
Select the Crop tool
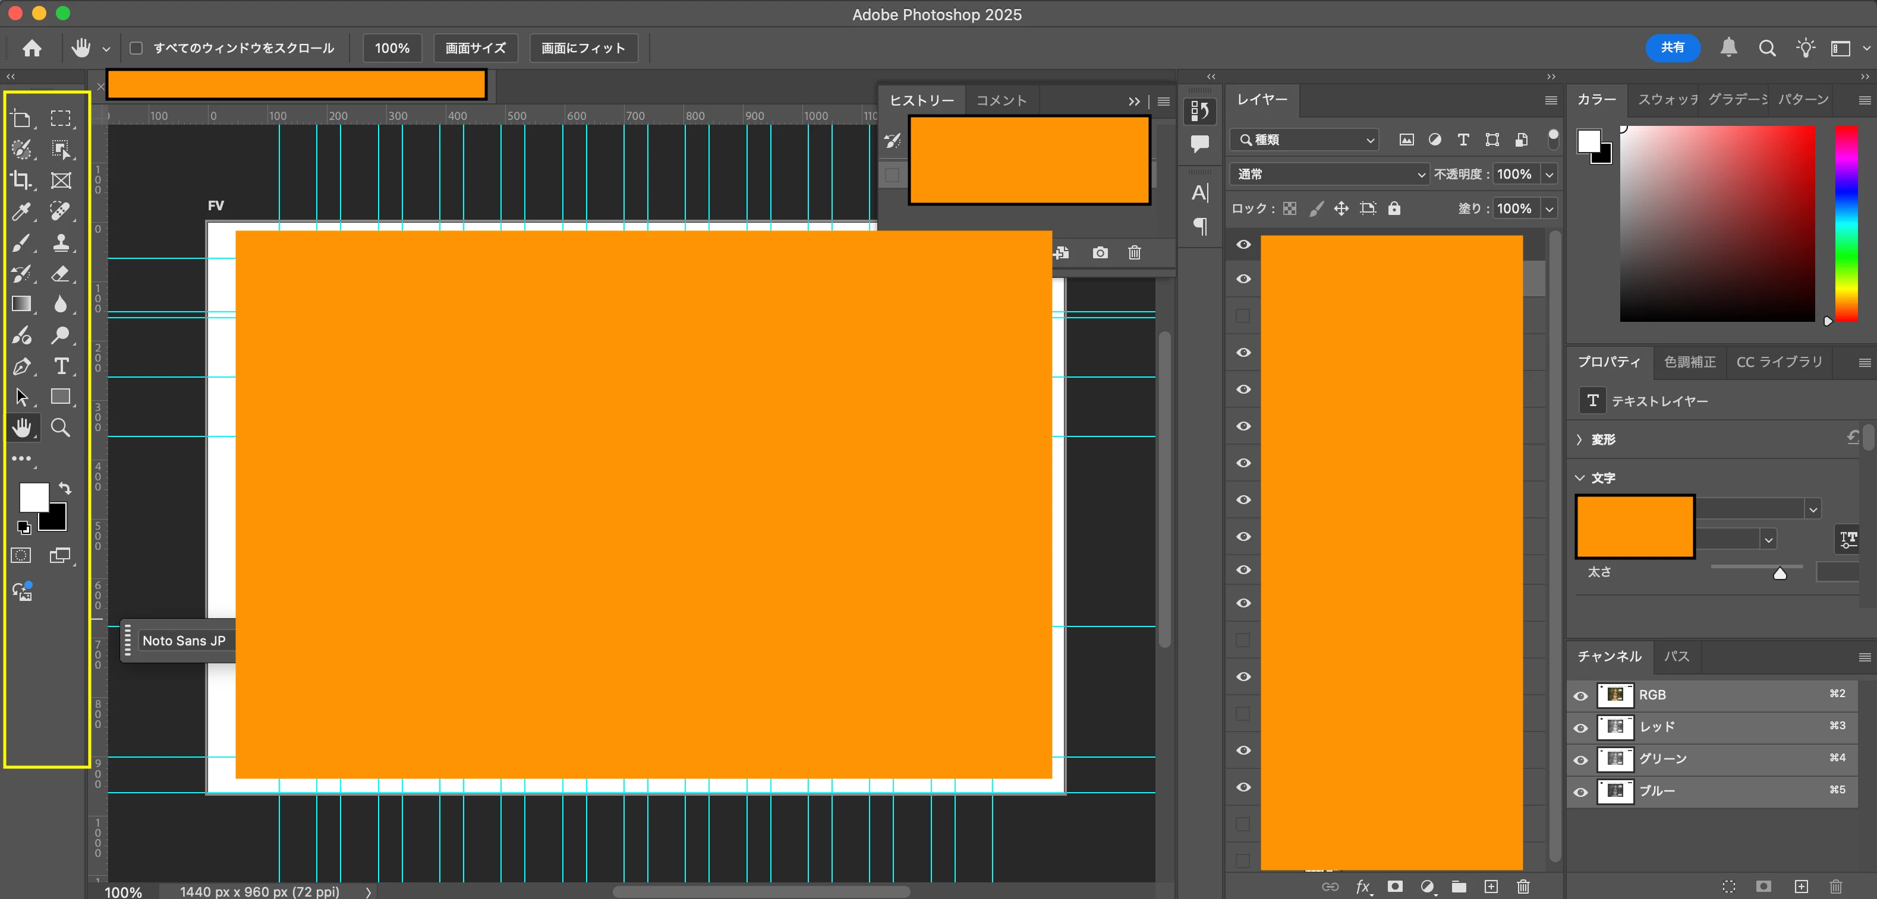[21, 180]
